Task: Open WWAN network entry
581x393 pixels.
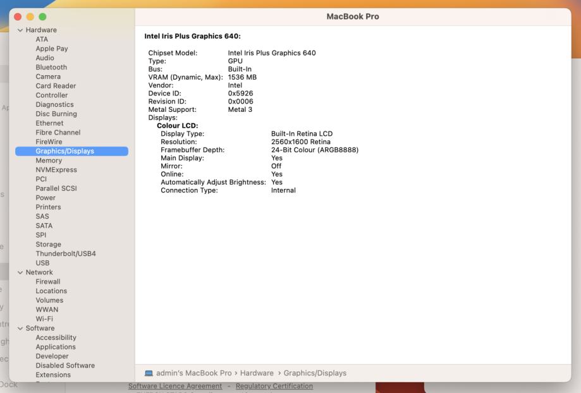Action: tap(47, 310)
